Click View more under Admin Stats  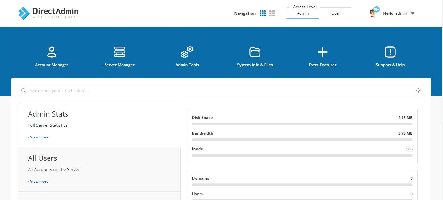point(38,137)
